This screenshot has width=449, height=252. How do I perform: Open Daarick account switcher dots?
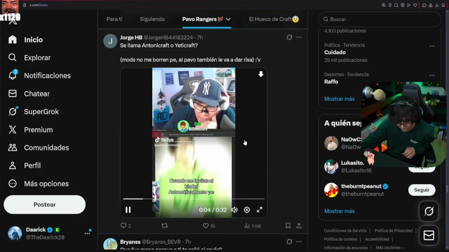coord(87,233)
